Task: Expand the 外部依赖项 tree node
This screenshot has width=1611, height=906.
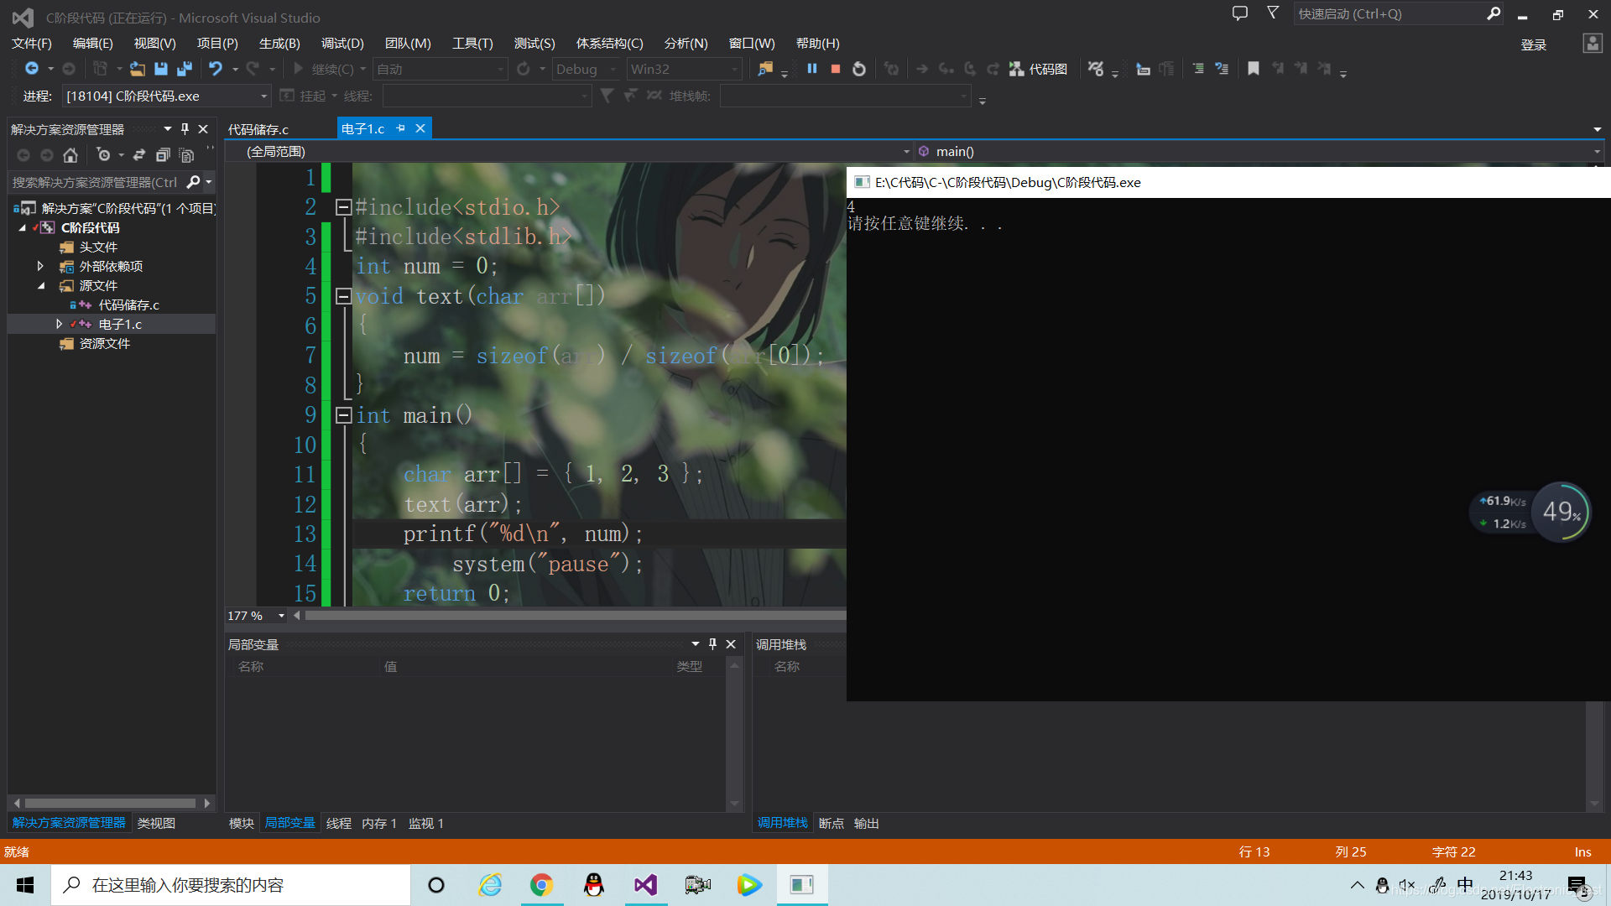Action: 39,266
